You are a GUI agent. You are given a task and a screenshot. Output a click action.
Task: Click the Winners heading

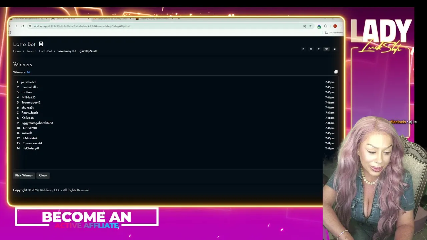tap(23, 65)
